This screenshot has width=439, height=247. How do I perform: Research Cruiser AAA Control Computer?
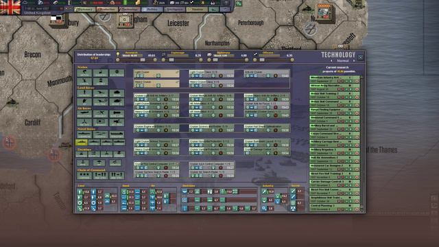[x=211, y=165]
